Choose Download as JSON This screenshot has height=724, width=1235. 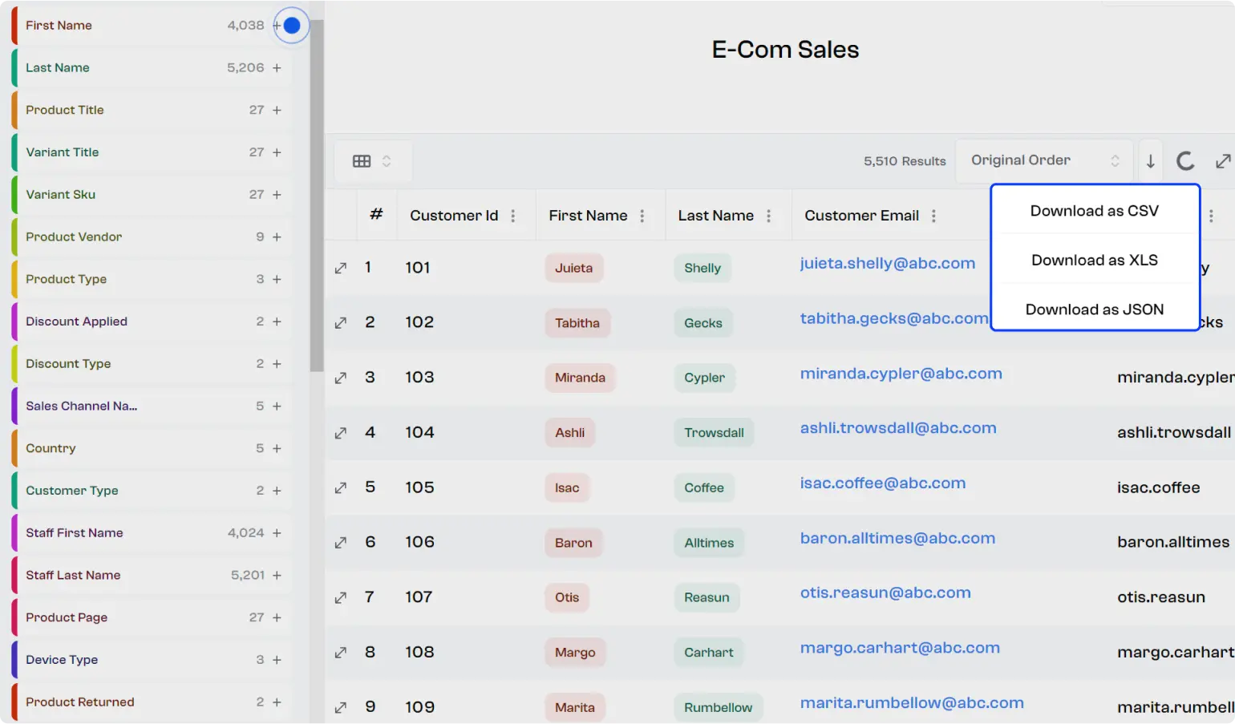point(1095,309)
